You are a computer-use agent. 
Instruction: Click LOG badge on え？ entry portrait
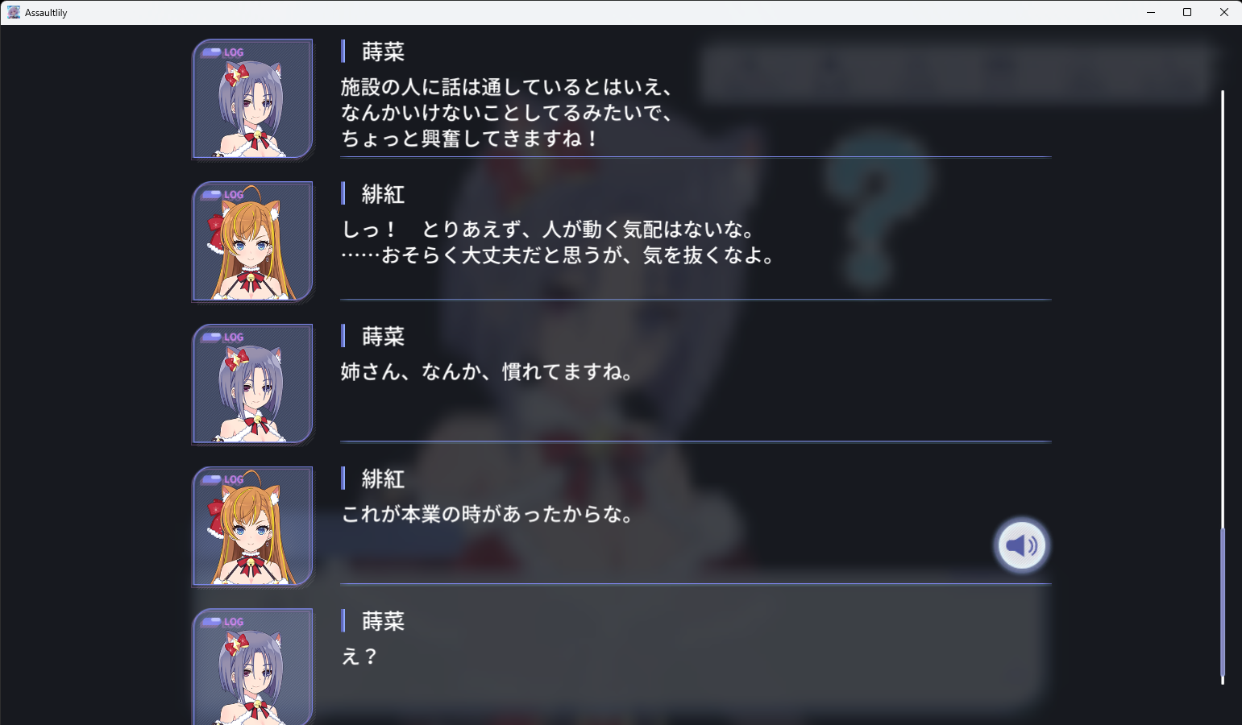(x=223, y=621)
